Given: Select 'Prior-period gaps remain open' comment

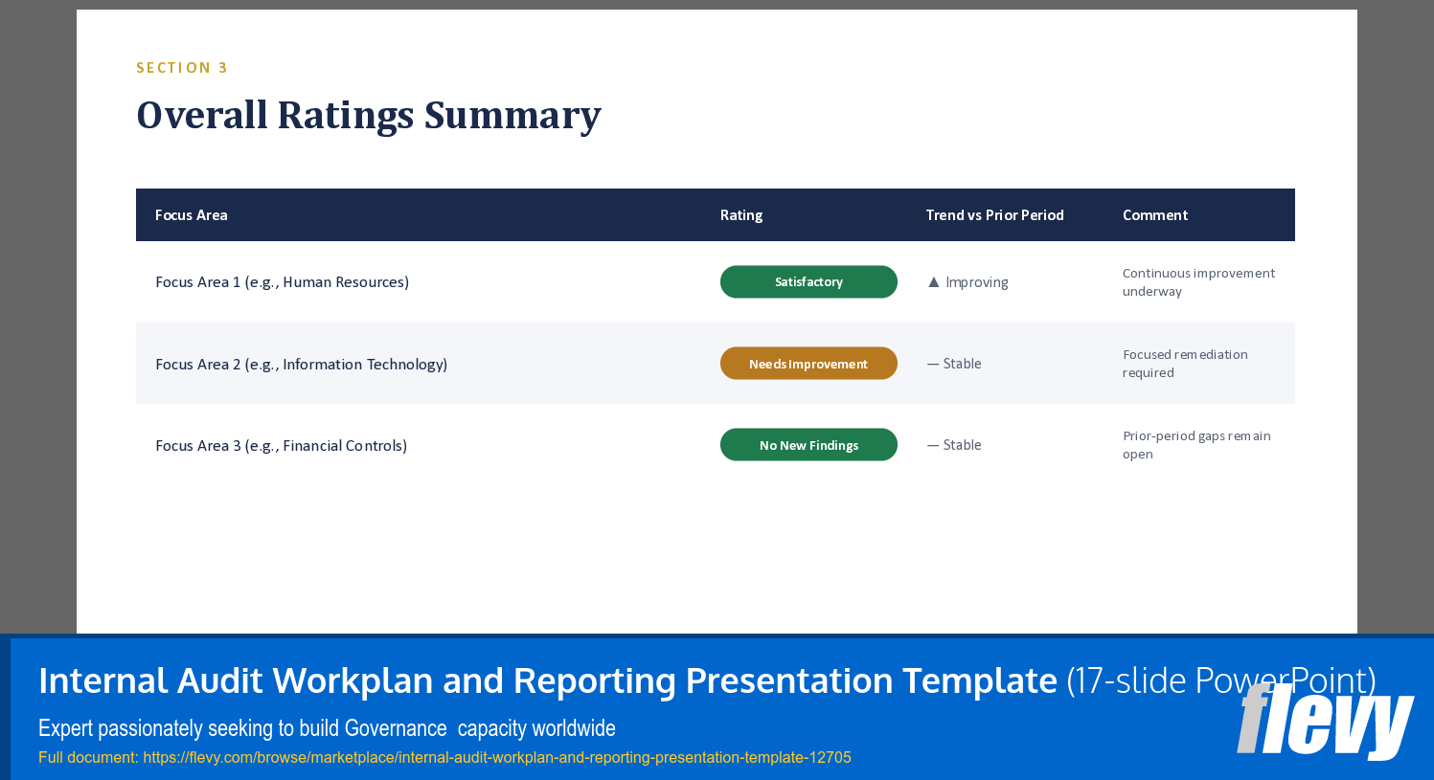Looking at the screenshot, I should (x=1196, y=445).
